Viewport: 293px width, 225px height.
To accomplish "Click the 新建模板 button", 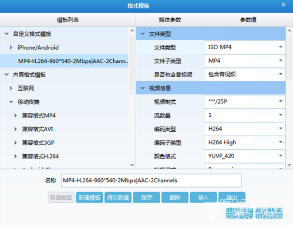I will pos(89,198).
